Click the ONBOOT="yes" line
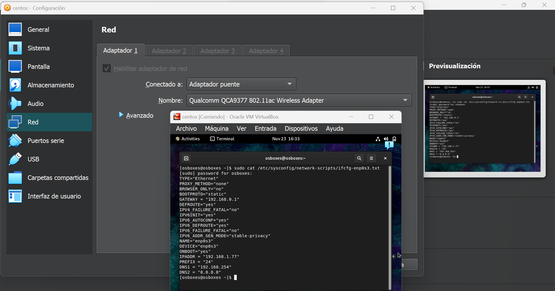The image size is (555, 291). pos(195,251)
